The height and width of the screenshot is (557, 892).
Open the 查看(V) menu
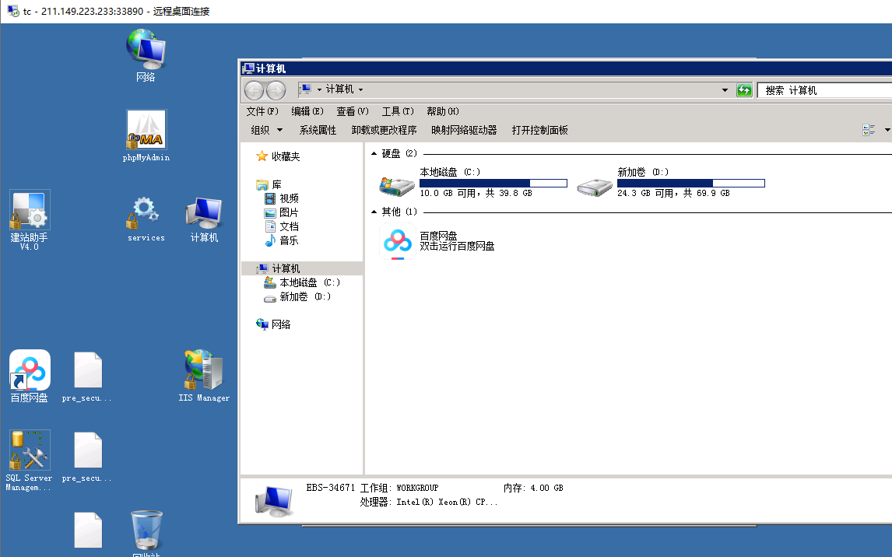coord(352,111)
